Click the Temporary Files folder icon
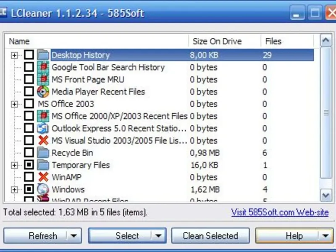The height and width of the screenshot is (252, 336). tap(43, 165)
